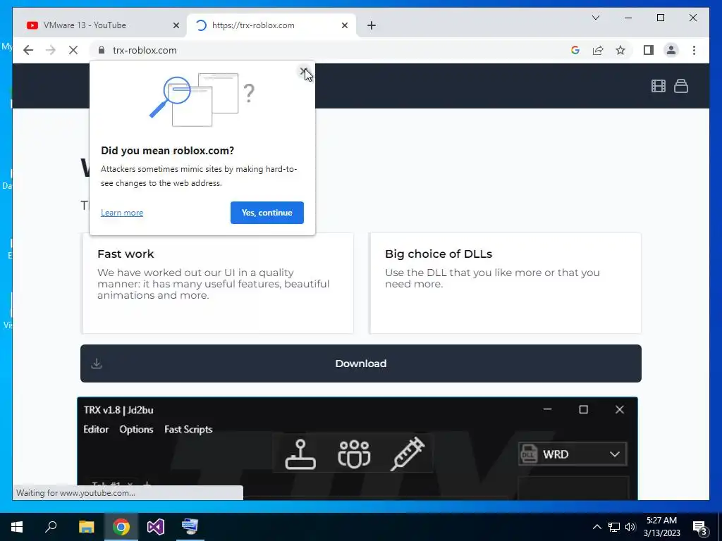
Task: Click the film strip icon in site header
Action: (659, 86)
